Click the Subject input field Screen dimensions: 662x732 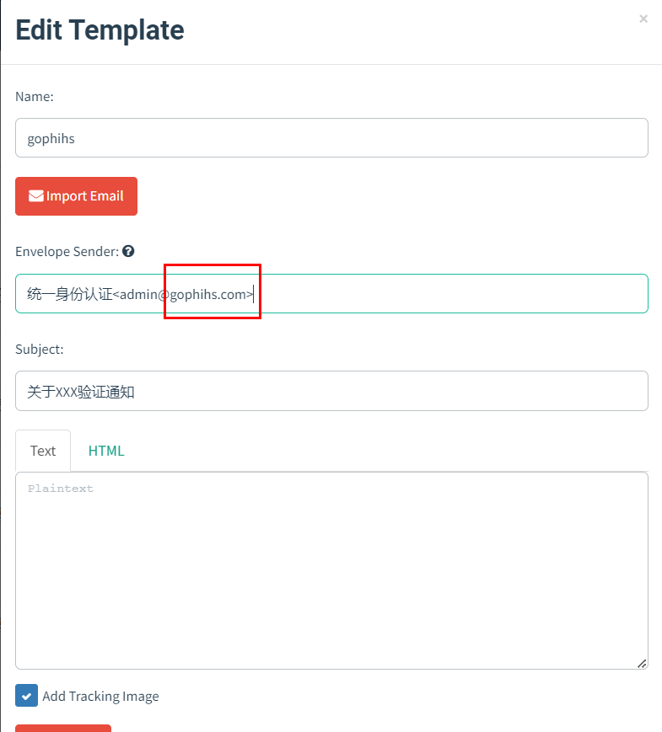[x=331, y=391]
